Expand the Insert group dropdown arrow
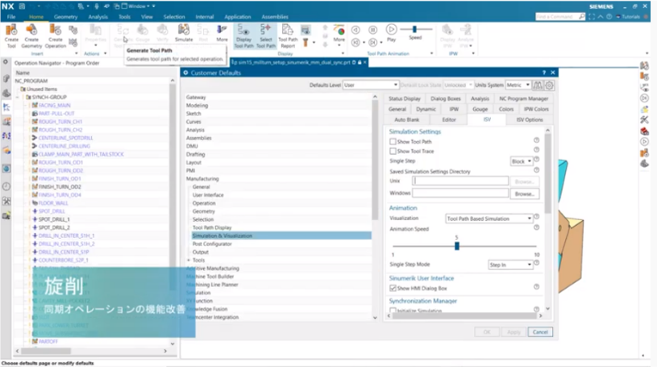 tap(76, 54)
